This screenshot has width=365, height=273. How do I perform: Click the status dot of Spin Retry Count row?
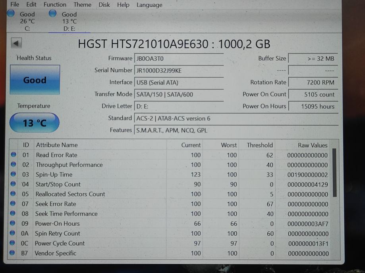click(x=13, y=233)
